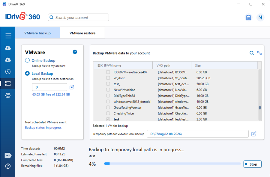This screenshot has height=177, width=270.
Task: Open the N account profile avatar
Action: 260,17
